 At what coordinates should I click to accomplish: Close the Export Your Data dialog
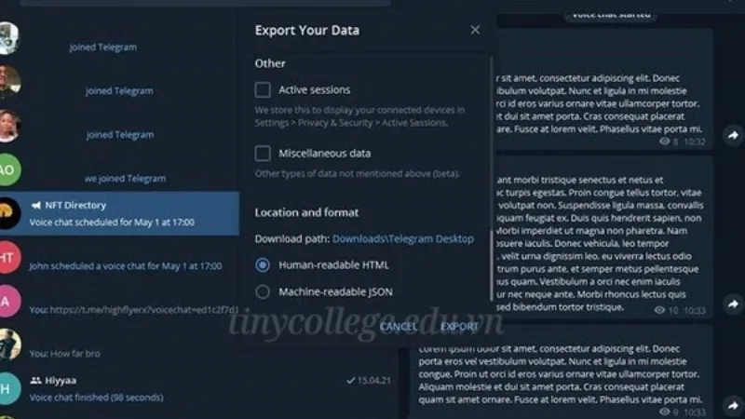click(475, 30)
